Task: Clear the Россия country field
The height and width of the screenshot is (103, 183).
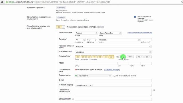Action: (x=96, y=33)
